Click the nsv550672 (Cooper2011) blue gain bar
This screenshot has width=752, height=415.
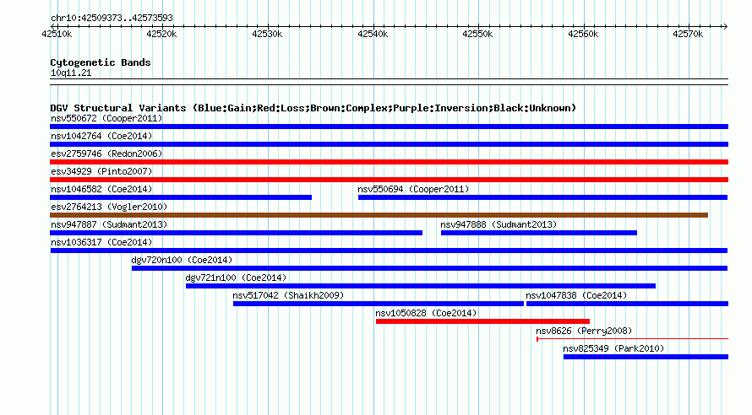pos(389,127)
